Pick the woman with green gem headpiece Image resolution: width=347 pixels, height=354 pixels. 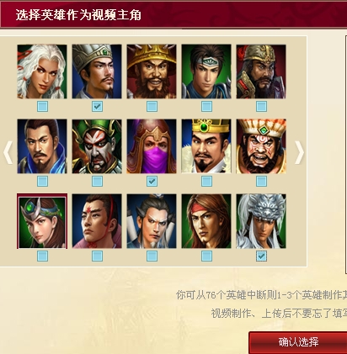coord(42,221)
